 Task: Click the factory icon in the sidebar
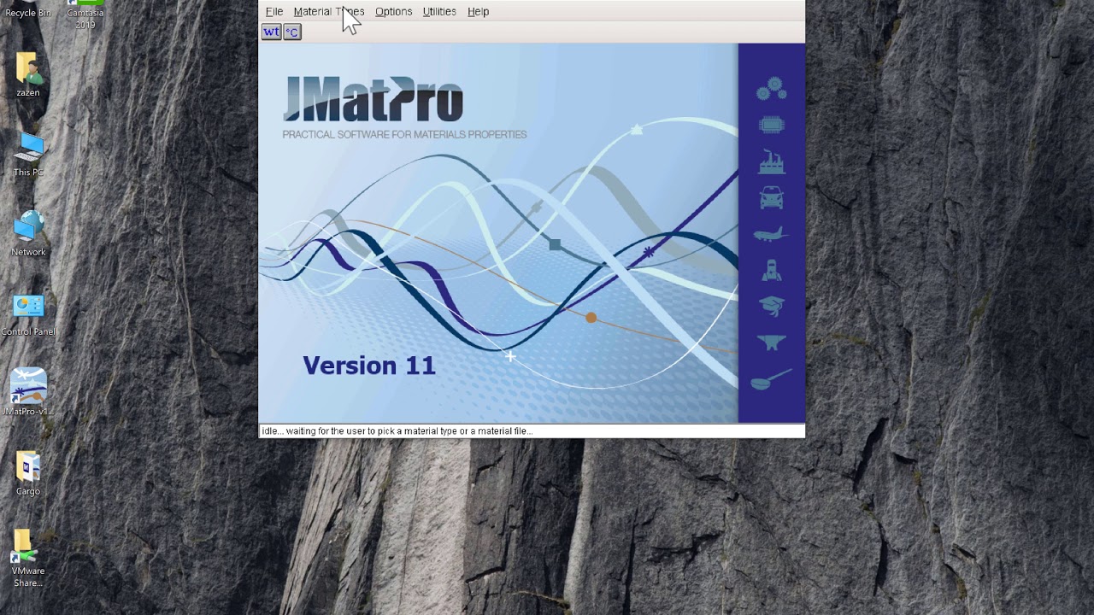coord(772,161)
